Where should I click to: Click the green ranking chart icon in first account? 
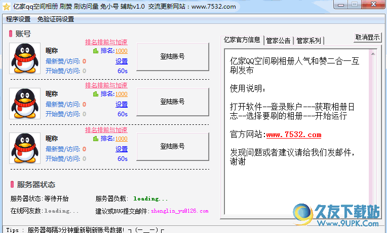(96, 51)
